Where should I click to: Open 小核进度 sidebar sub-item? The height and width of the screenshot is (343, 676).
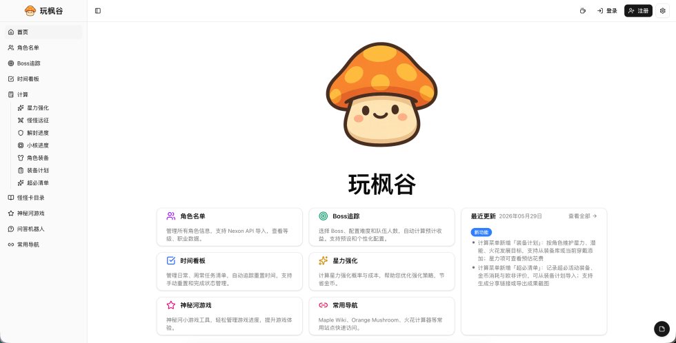tap(48, 145)
